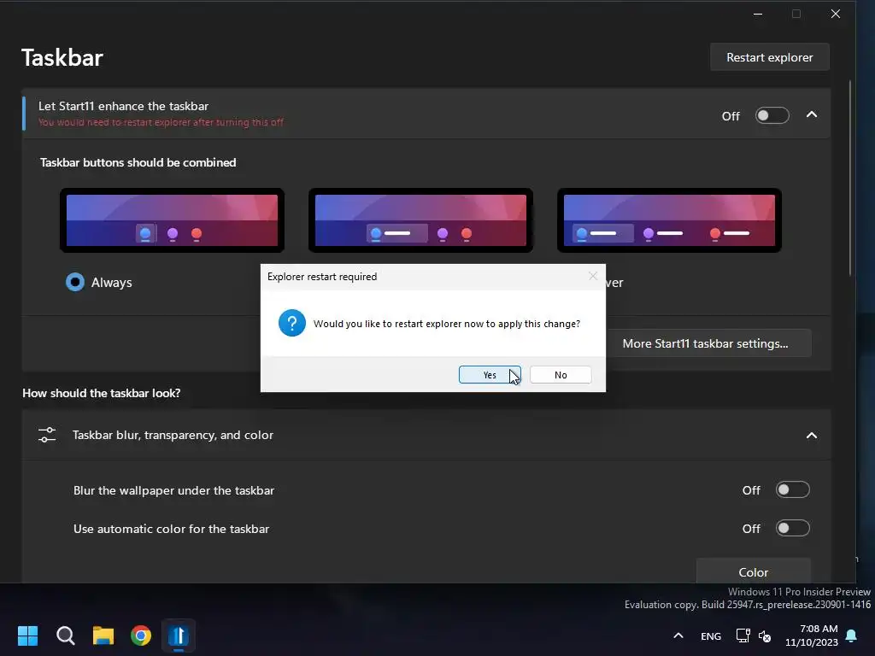Collapse Taskbar blur, transparency, and color section
Screen dimensions: 875x656
812,435
